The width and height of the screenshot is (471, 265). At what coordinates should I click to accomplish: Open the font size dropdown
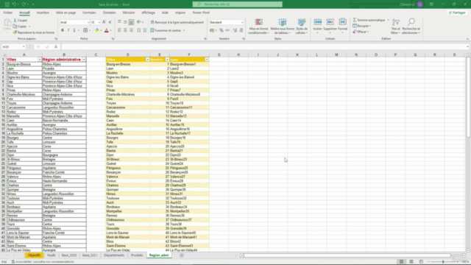99,22
